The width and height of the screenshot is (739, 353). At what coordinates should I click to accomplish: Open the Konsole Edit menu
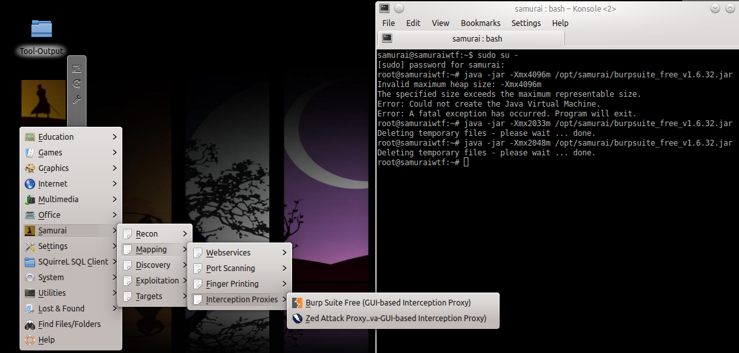pyautogui.click(x=413, y=23)
